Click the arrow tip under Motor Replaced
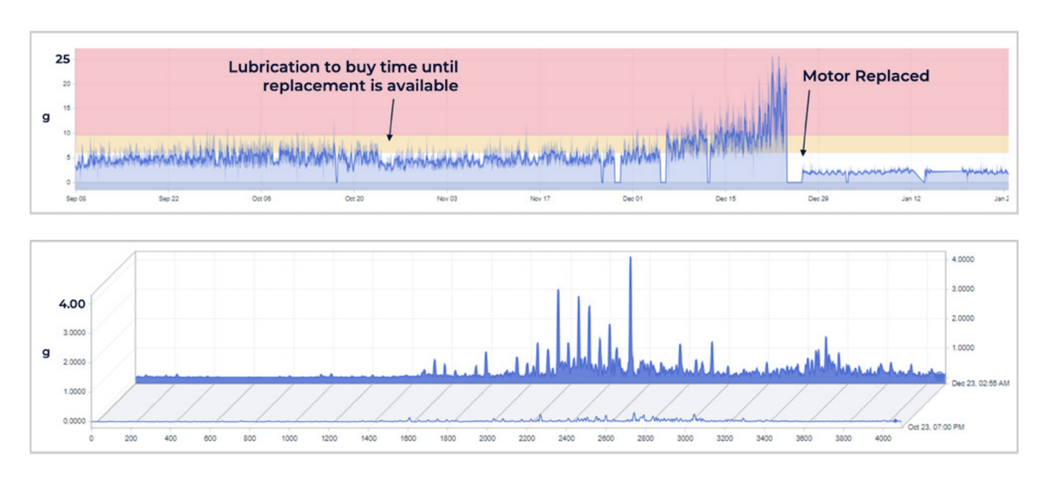Image resolution: width=1054 pixels, height=486 pixels. (803, 154)
